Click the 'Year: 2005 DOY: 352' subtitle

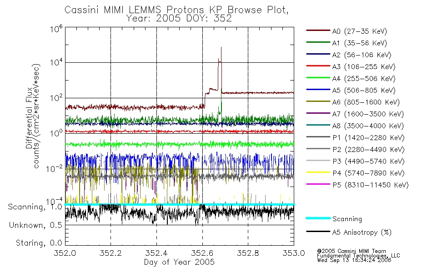179,19
